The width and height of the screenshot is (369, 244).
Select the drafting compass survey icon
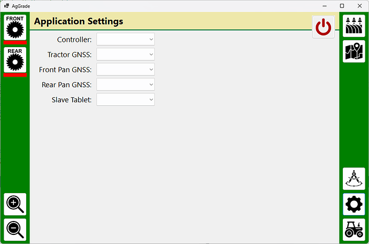pos(353,178)
